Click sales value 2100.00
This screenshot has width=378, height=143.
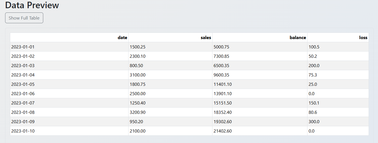(x=170, y=131)
